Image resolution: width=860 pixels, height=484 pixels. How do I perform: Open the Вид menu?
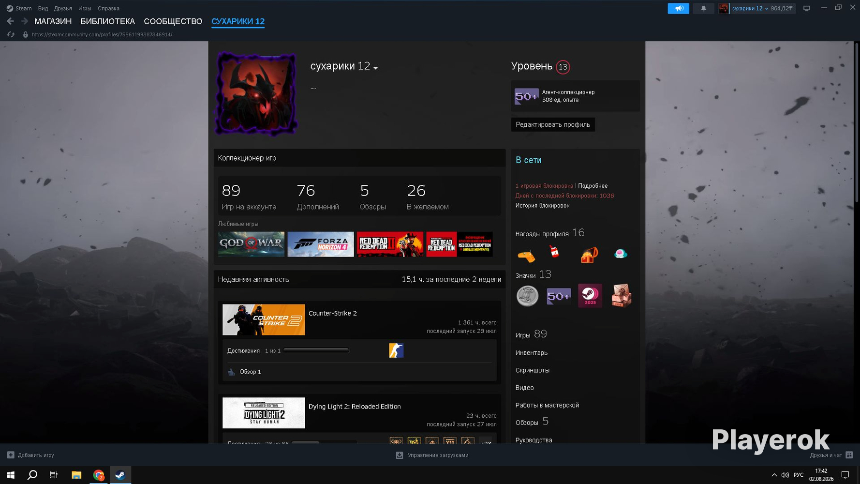tap(43, 8)
